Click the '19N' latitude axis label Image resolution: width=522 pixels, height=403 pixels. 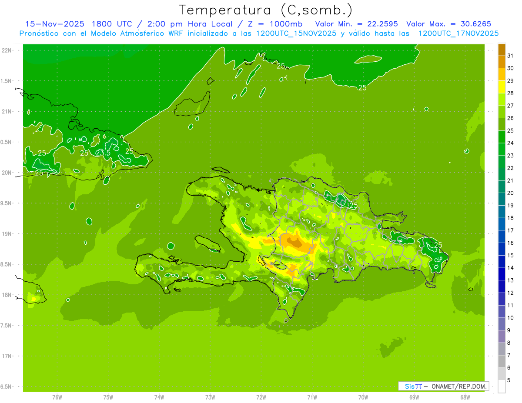tap(7, 234)
